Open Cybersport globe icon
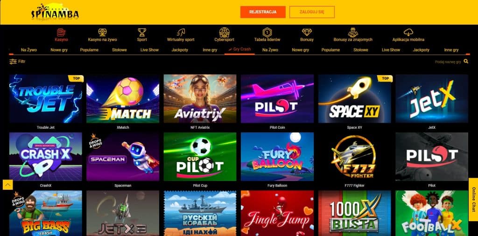Image resolution: width=478 pixels, height=236 pixels. [225, 32]
